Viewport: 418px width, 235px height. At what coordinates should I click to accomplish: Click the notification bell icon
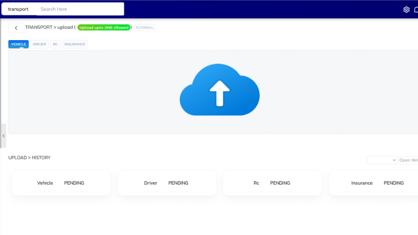click(x=416, y=10)
